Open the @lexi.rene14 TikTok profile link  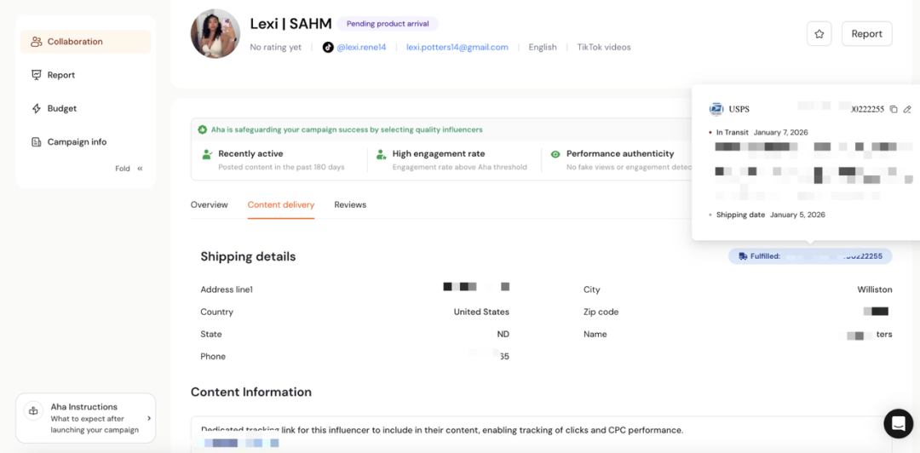tap(361, 48)
